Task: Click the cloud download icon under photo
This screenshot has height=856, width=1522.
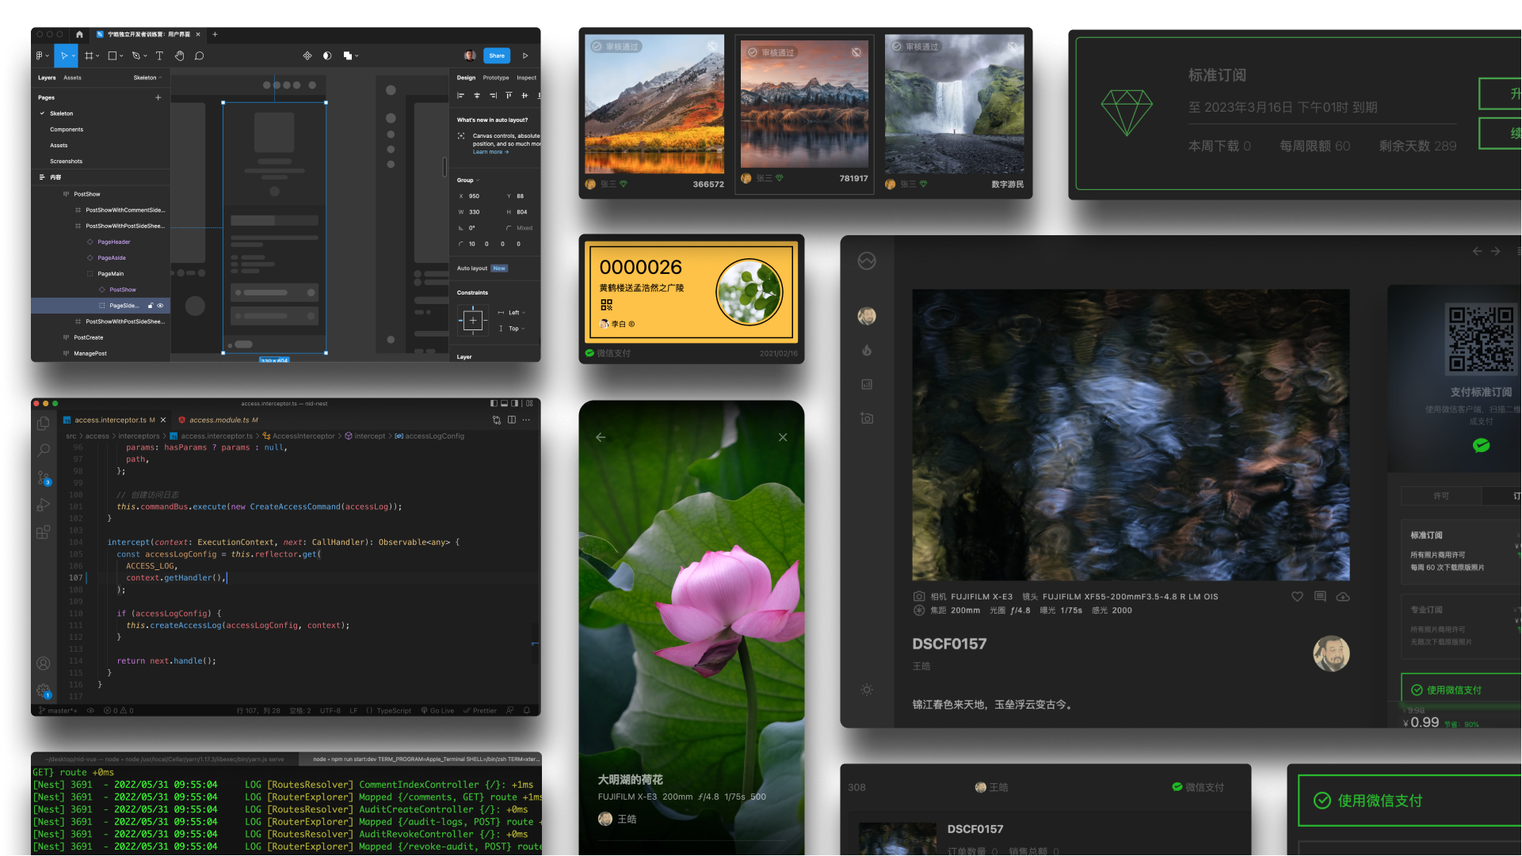Action: coord(1343,597)
